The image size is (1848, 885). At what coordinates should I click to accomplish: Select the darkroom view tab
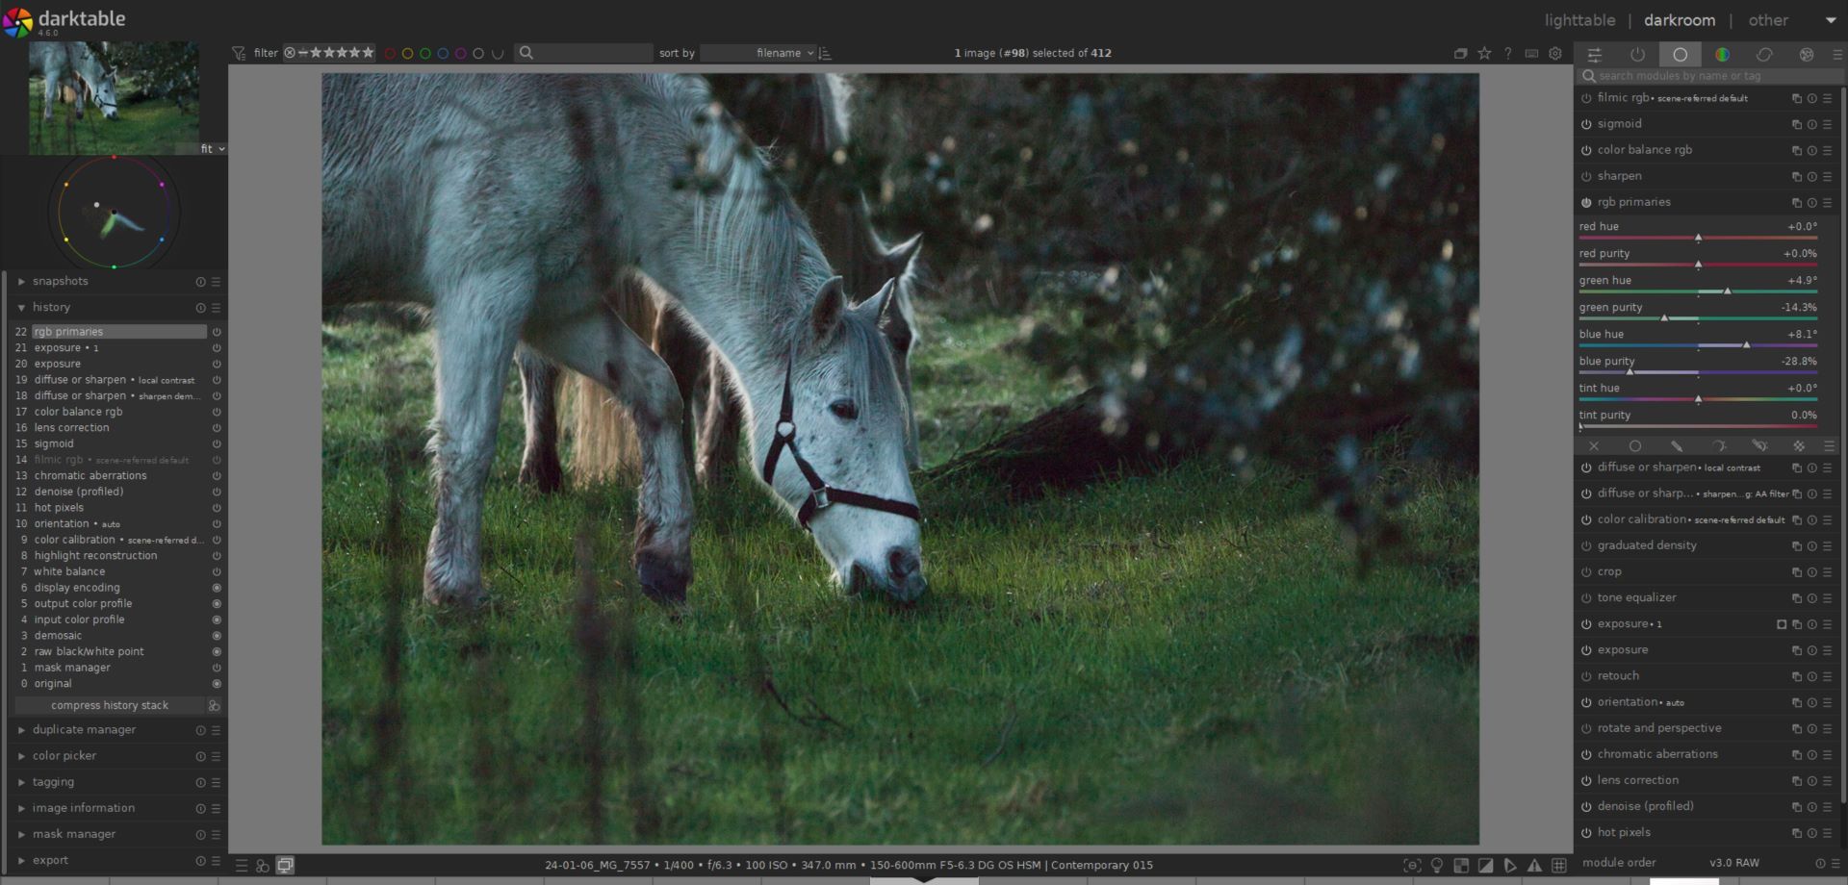pos(1679,20)
